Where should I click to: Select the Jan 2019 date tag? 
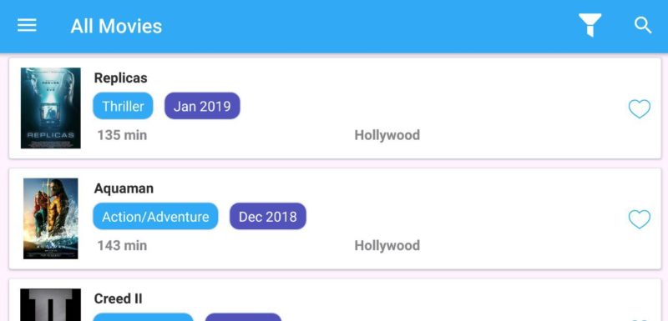202,106
